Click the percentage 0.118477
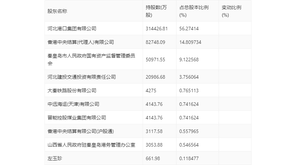This screenshot has width=296, height=165. [x=189, y=159]
